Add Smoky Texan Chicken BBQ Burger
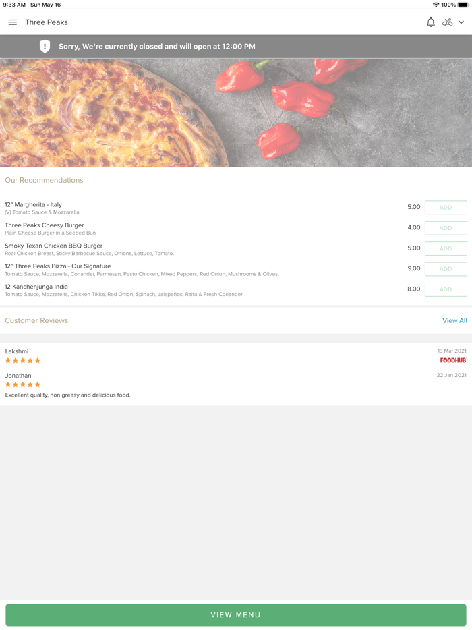The width and height of the screenshot is (472, 630). 446,248
